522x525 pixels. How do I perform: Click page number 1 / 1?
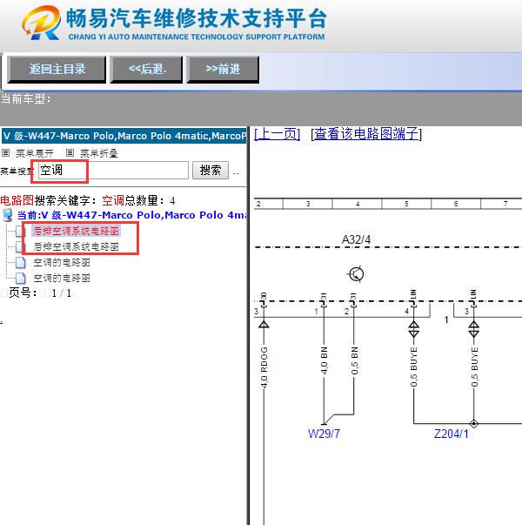(61, 293)
